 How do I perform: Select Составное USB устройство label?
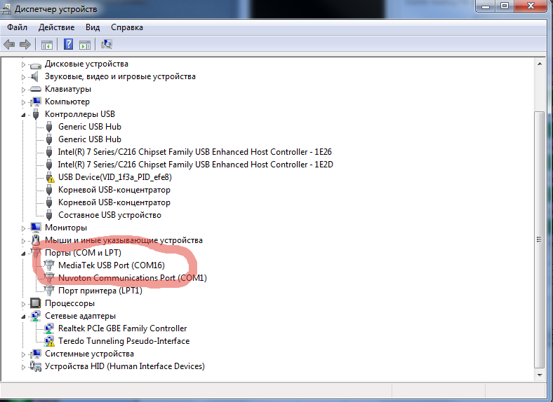(109, 215)
